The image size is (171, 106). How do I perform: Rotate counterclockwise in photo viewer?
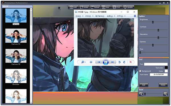[119, 62]
